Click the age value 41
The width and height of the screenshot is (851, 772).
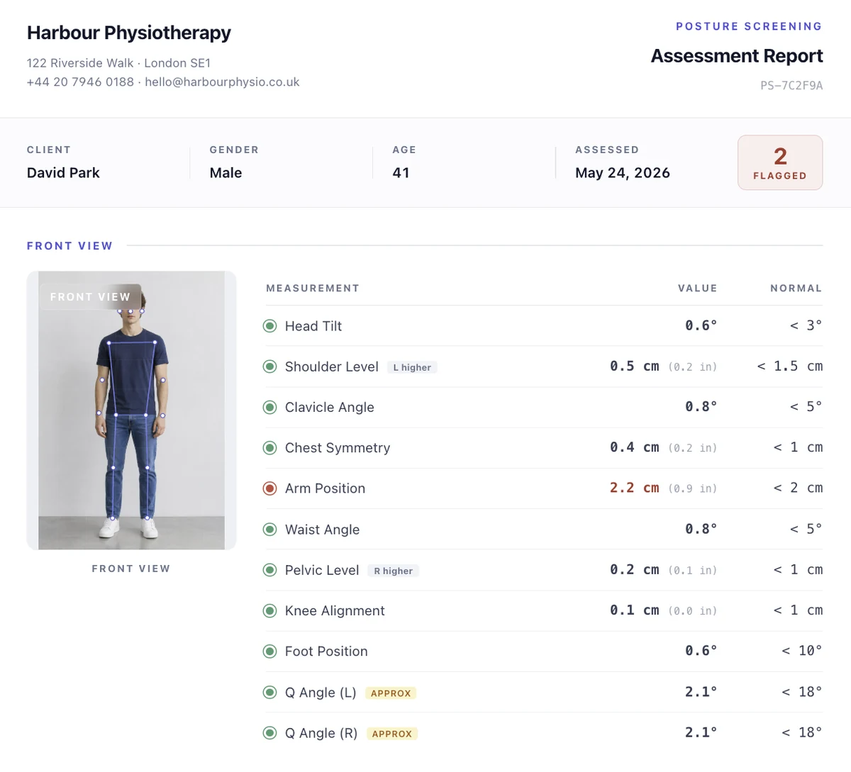[x=401, y=173]
